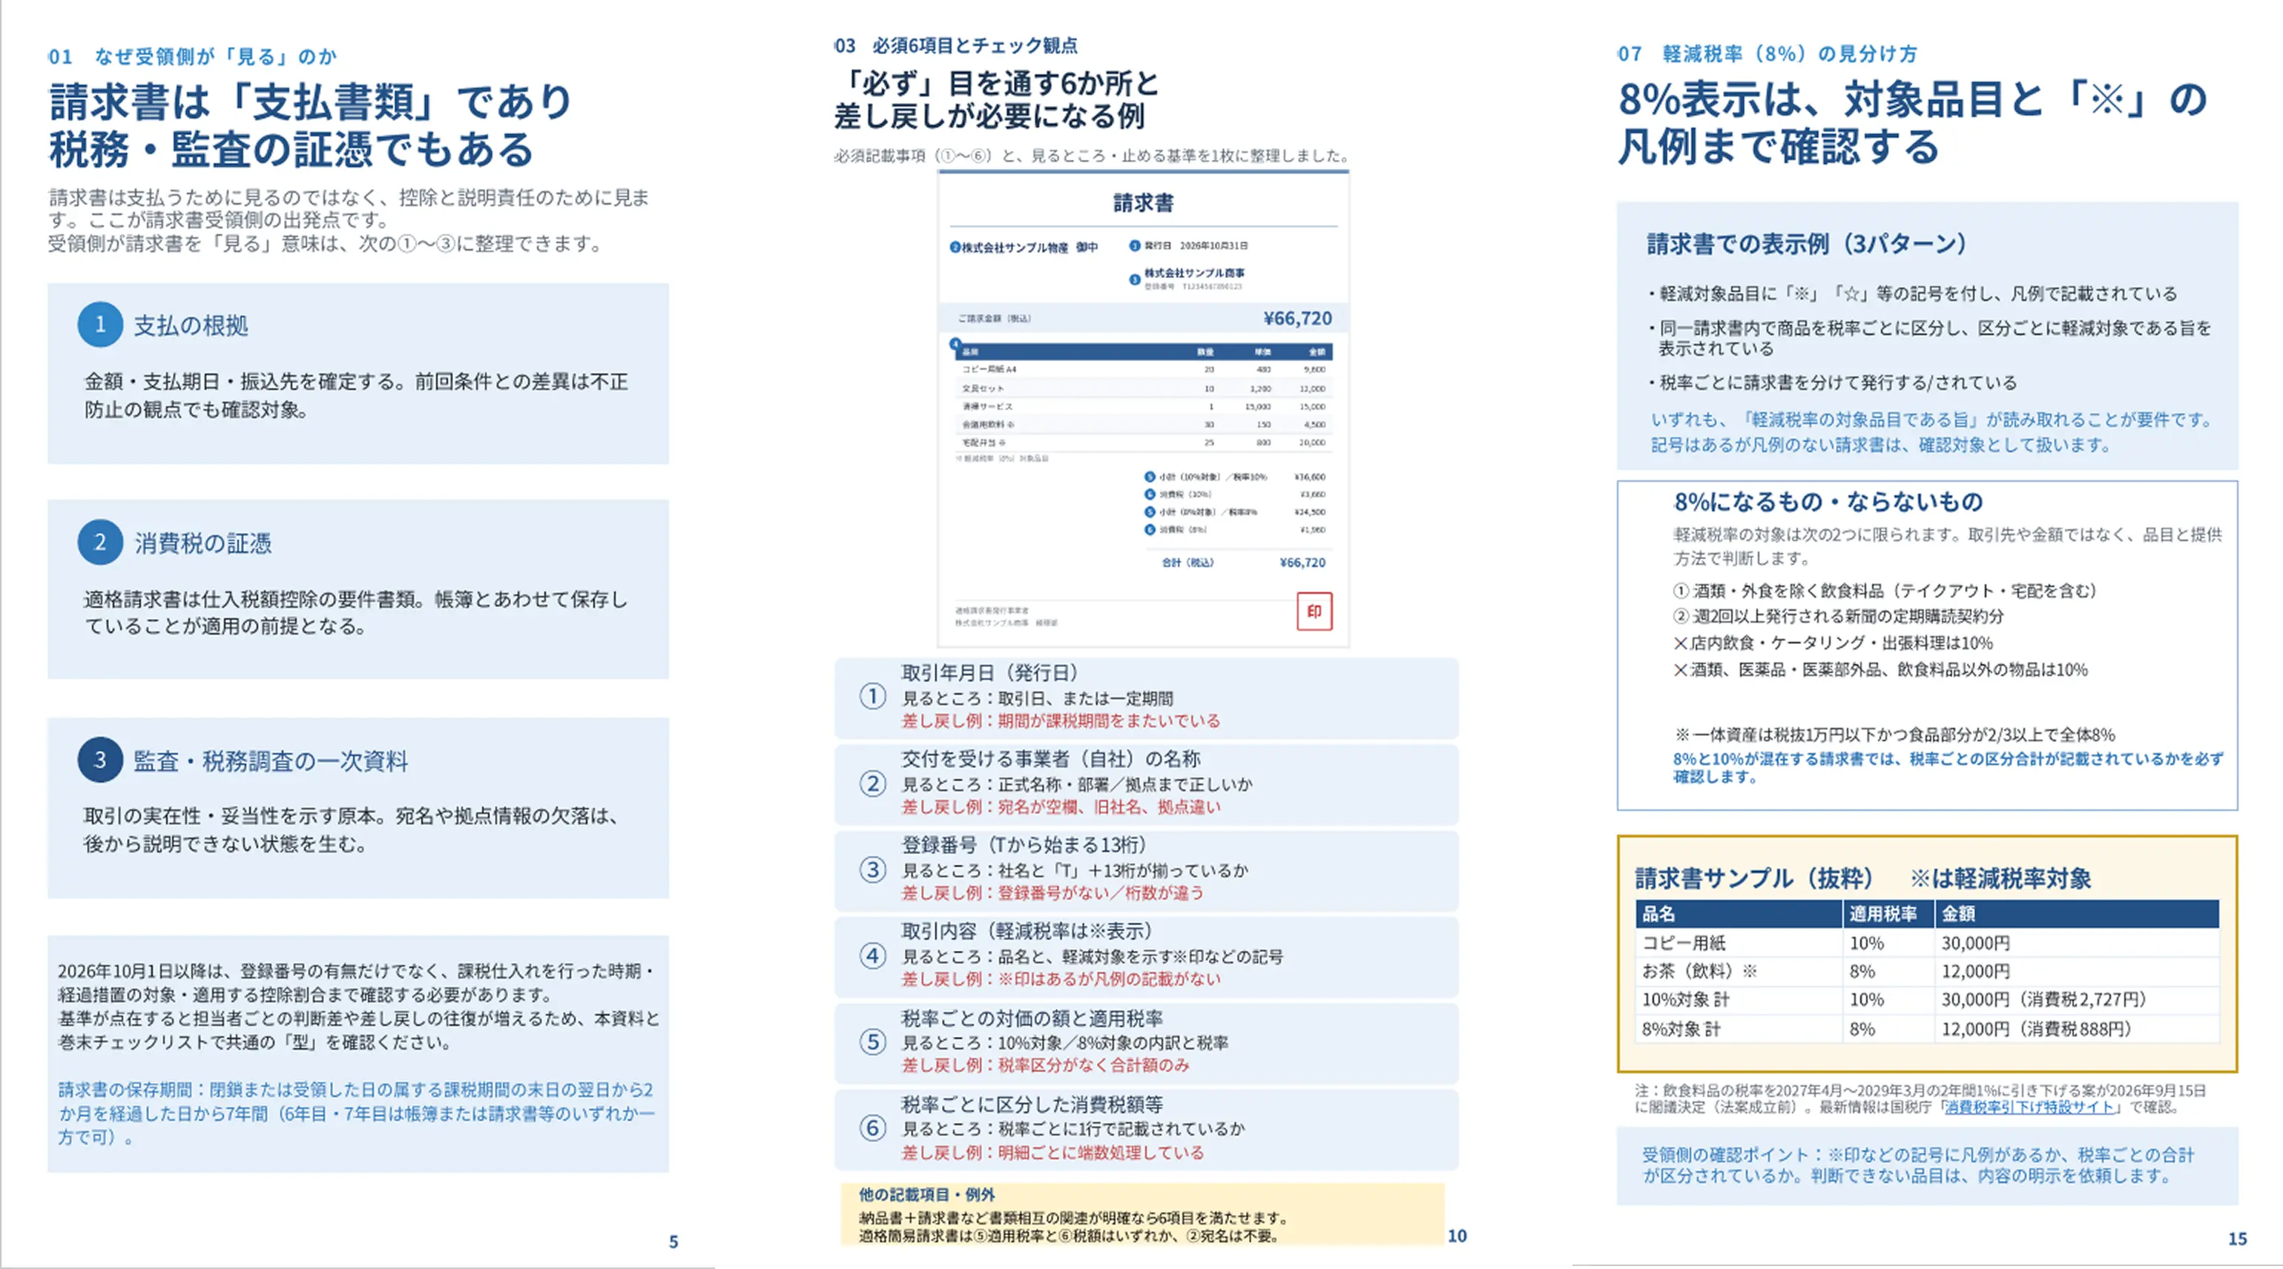Screen dimensions: 2283x1269
Task: Click the red 印 stamp on the sample invoice
Action: [1314, 611]
